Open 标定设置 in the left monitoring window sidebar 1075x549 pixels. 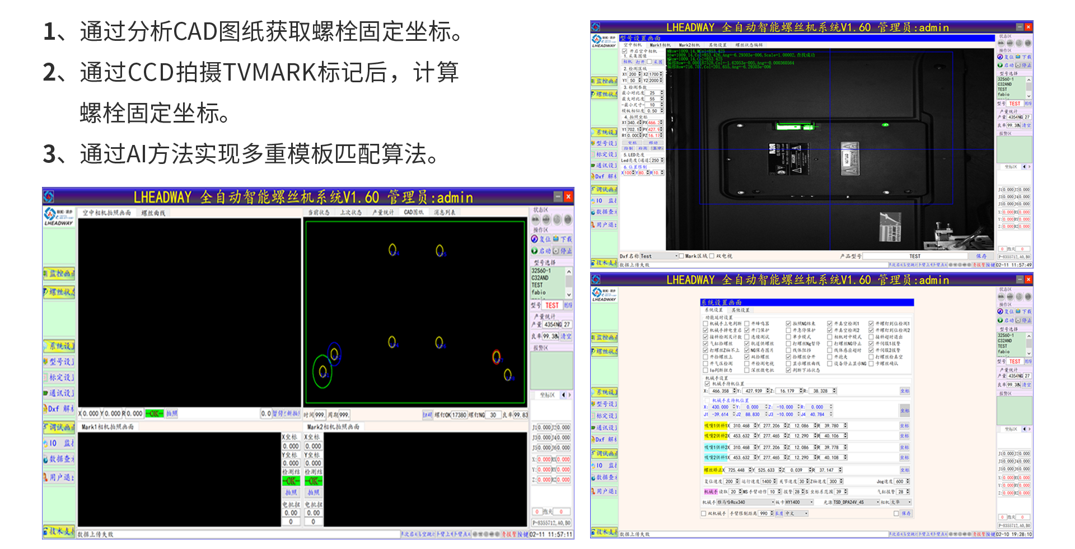(x=59, y=378)
